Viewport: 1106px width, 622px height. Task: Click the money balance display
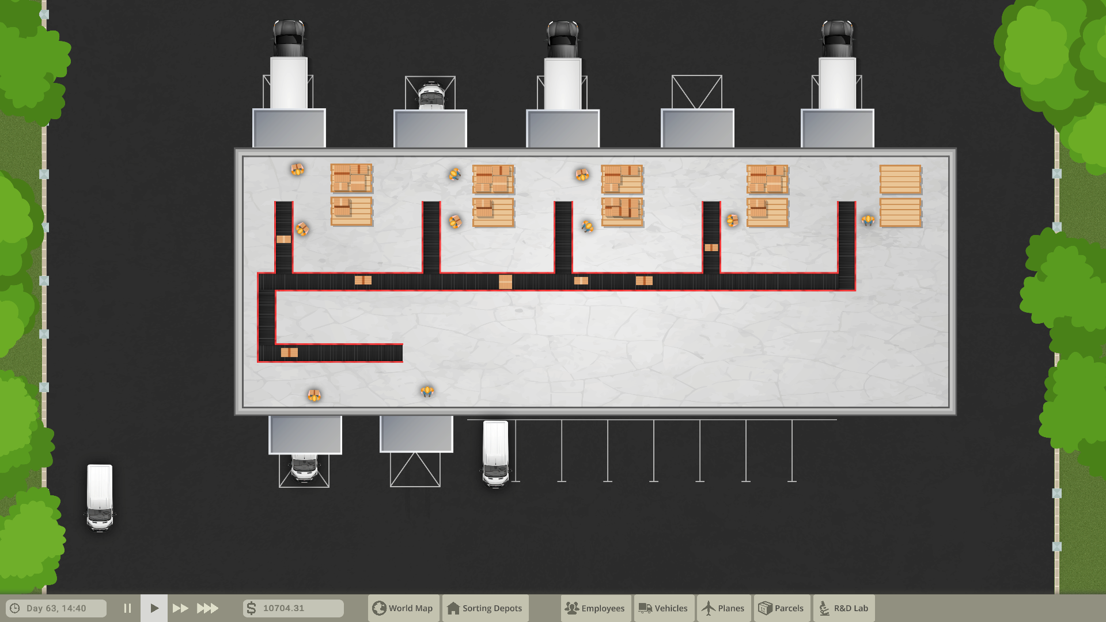(293, 608)
